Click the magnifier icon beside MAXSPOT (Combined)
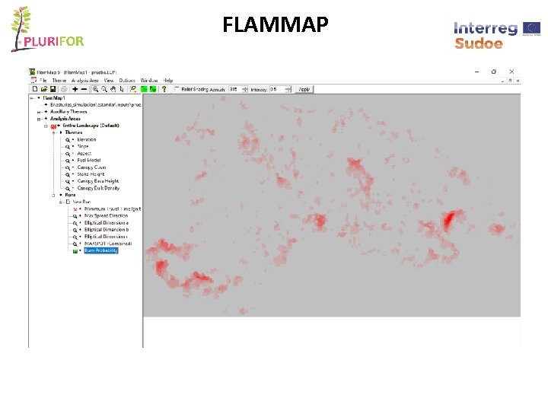The width and height of the screenshot is (548, 411). 75,244
